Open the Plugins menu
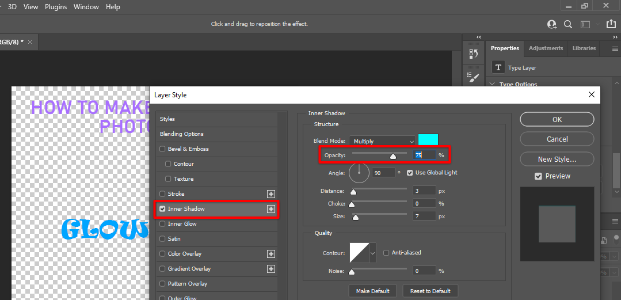 pyautogui.click(x=55, y=7)
